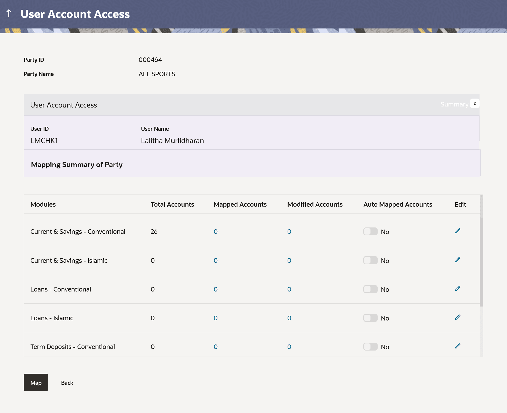Open edit for Loans - Islamic
The height and width of the screenshot is (413, 507).
point(458,317)
